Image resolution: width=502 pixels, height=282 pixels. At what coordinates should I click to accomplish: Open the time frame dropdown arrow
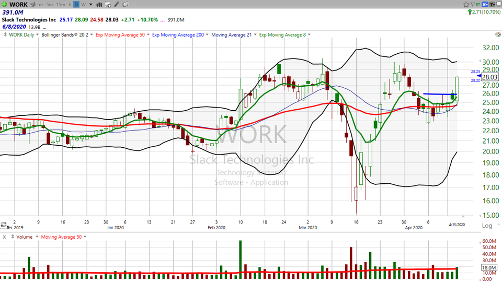click(90, 5)
